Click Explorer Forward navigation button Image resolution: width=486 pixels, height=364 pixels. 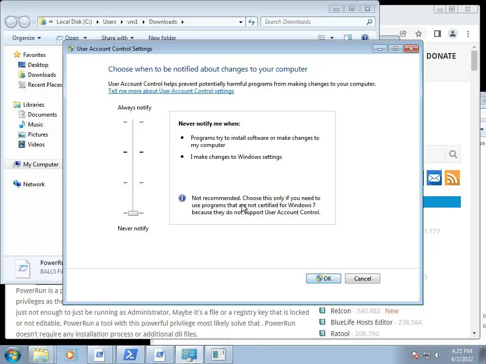pos(24,22)
